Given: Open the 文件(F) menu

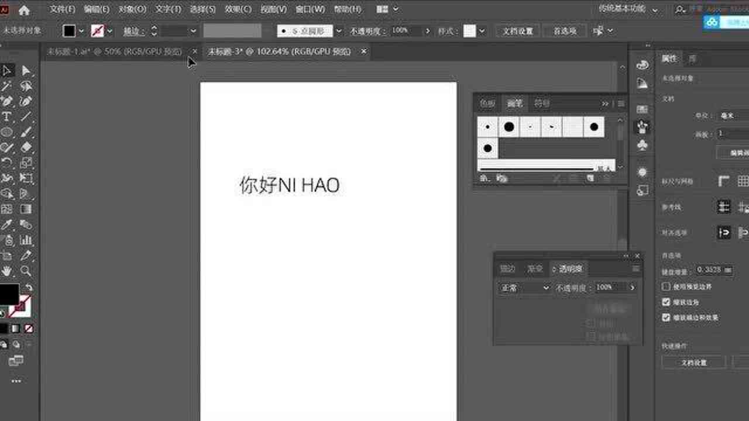Looking at the screenshot, I should [x=63, y=9].
